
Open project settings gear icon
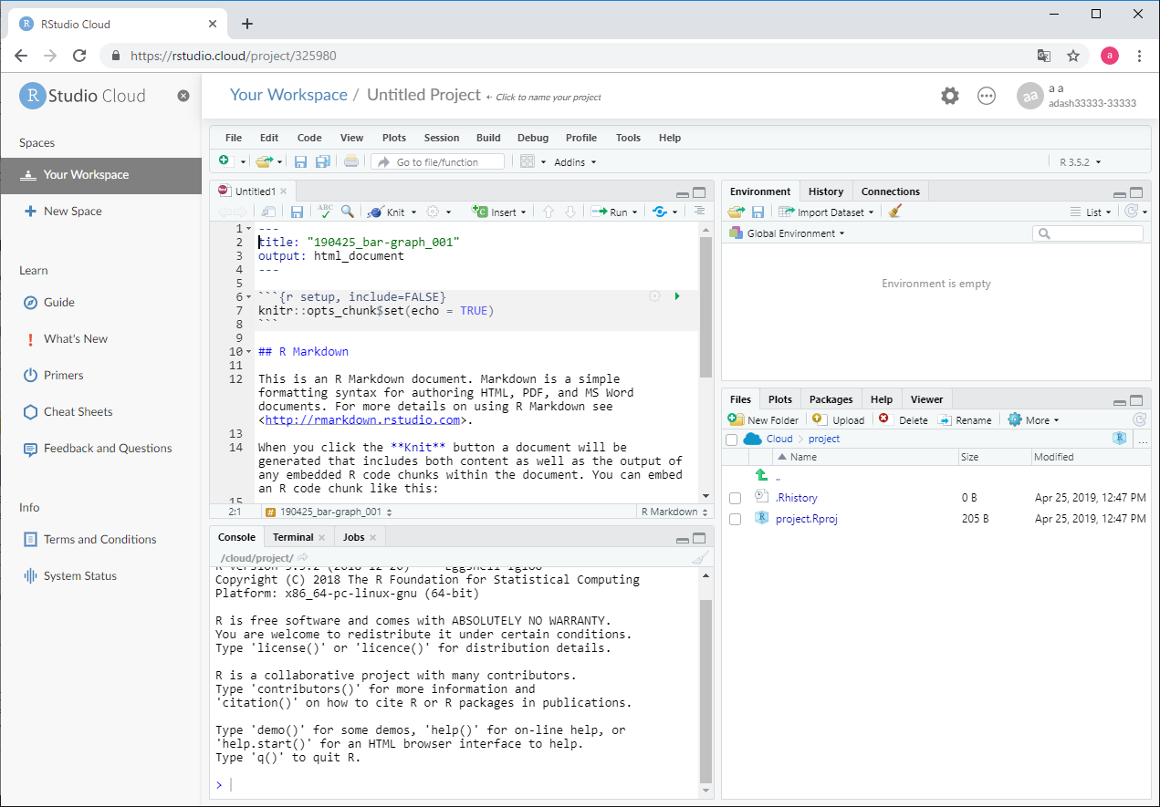tap(950, 96)
